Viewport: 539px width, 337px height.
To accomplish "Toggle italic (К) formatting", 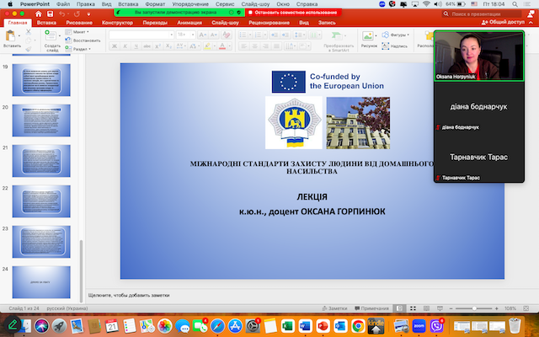I will click(x=125, y=46).
